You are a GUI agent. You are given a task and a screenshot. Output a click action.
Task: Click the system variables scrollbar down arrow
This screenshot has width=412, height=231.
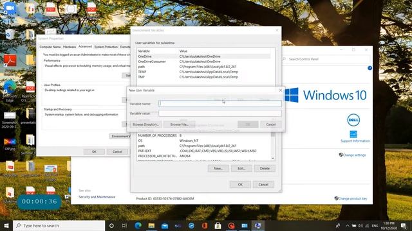273,158
